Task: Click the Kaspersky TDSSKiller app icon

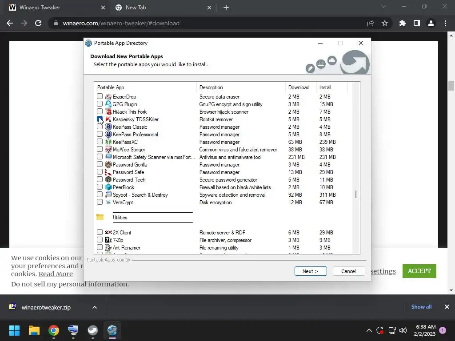Action: coord(108,119)
